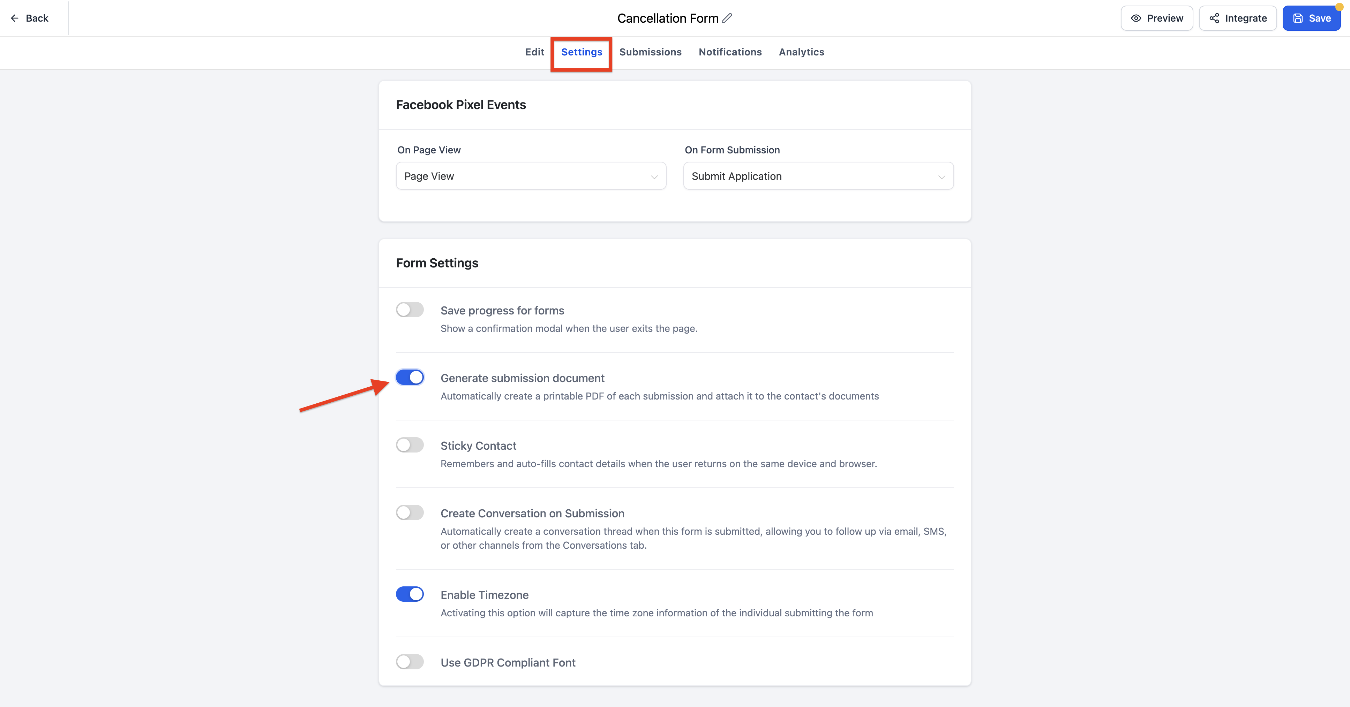Turn on Create Conversation on Submission
This screenshot has height=707, width=1350.
pos(410,512)
